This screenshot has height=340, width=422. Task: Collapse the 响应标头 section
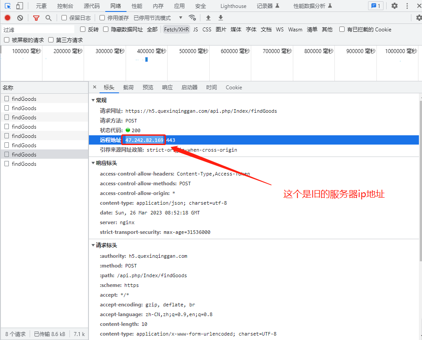pos(93,163)
